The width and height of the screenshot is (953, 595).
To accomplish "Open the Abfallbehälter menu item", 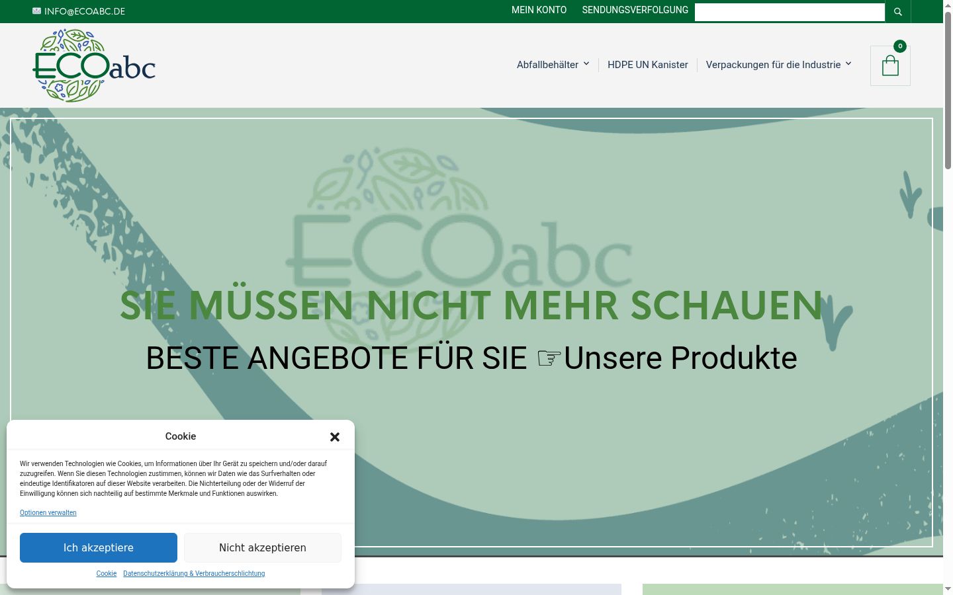I will pos(547,65).
